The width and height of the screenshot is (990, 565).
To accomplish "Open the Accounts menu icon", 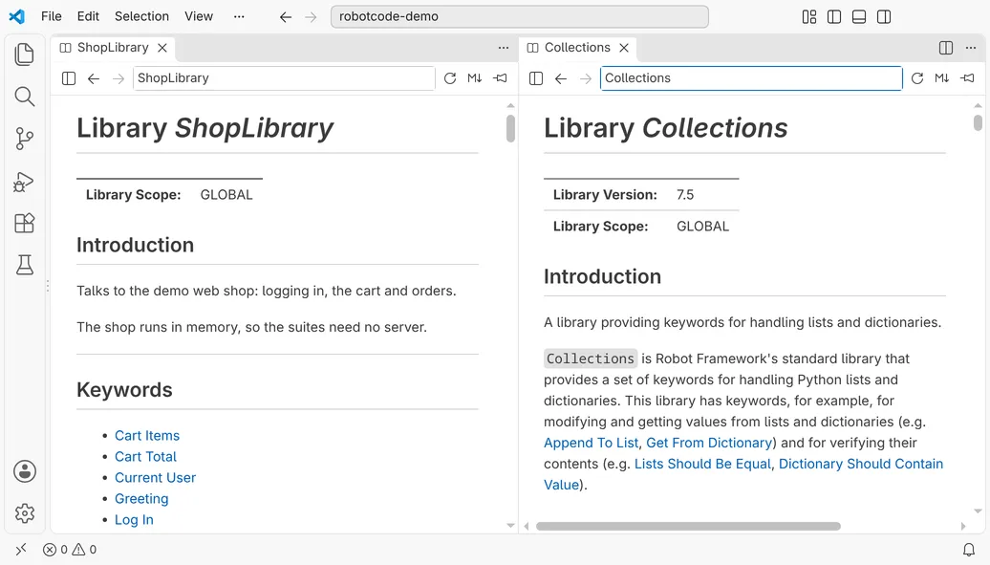I will (x=25, y=471).
